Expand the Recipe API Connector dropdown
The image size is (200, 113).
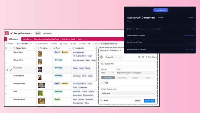[x=120, y=50]
